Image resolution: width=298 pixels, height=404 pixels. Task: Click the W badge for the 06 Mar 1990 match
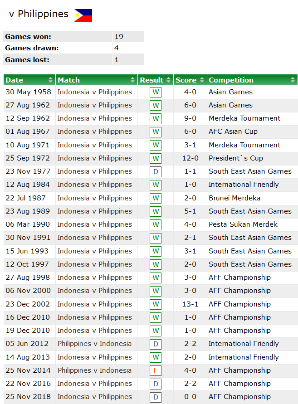click(x=155, y=224)
